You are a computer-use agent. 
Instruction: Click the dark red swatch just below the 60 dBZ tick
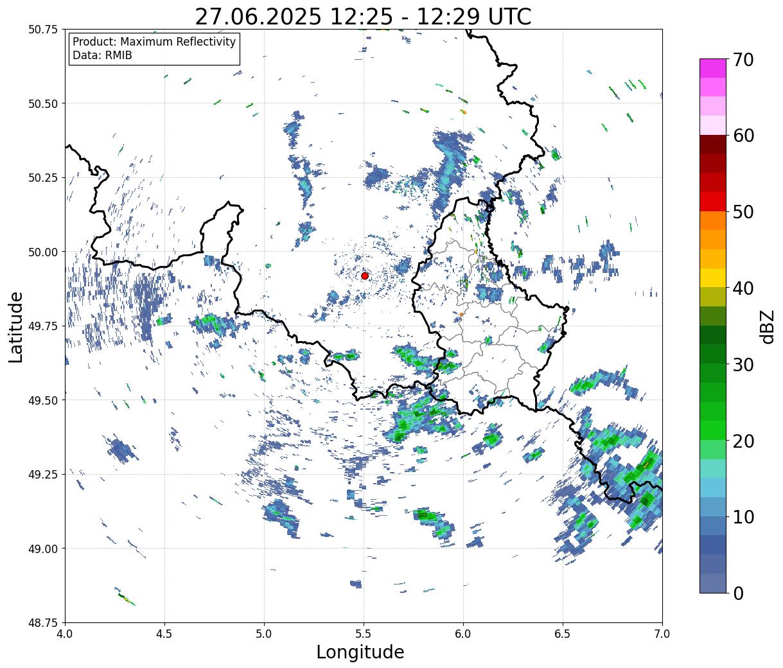coord(713,144)
